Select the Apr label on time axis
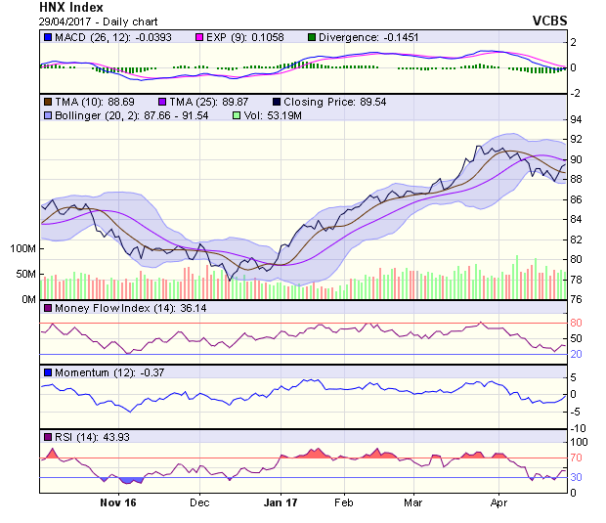The height and width of the screenshot is (523, 606). 498,503
